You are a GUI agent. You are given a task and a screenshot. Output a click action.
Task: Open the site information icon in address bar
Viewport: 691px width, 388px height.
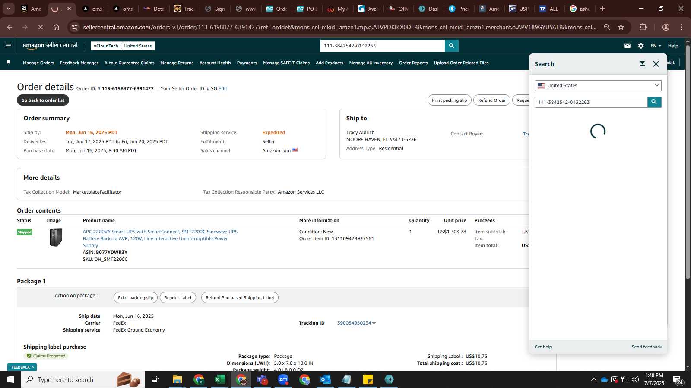(x=75, y=27)
